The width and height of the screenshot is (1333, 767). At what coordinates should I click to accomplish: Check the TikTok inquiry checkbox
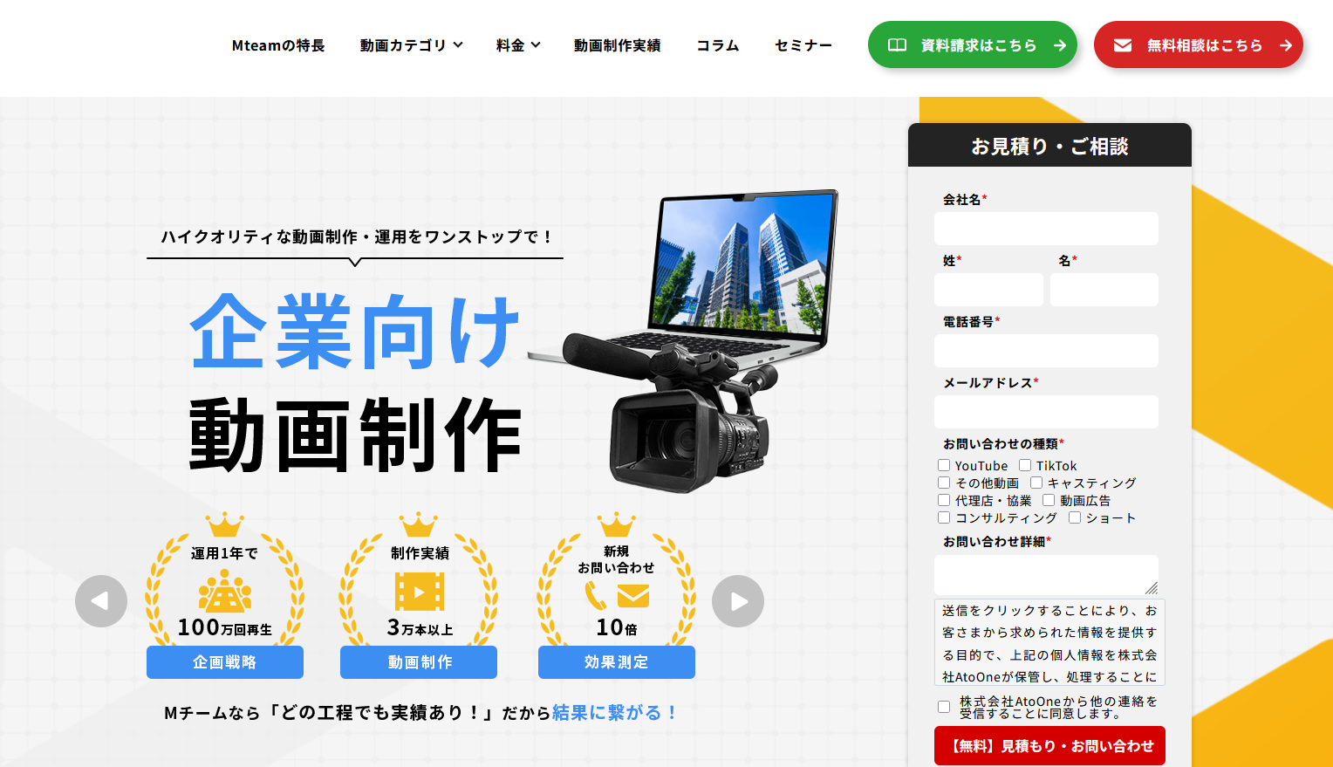(1023, 465)
